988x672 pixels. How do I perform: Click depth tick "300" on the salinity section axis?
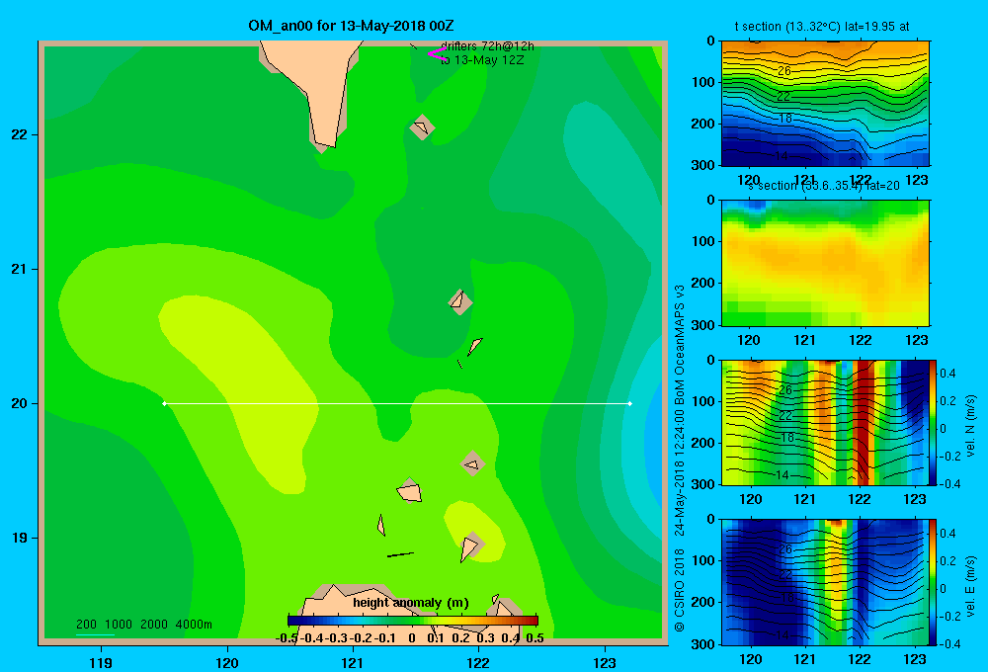tap(701, 325)
